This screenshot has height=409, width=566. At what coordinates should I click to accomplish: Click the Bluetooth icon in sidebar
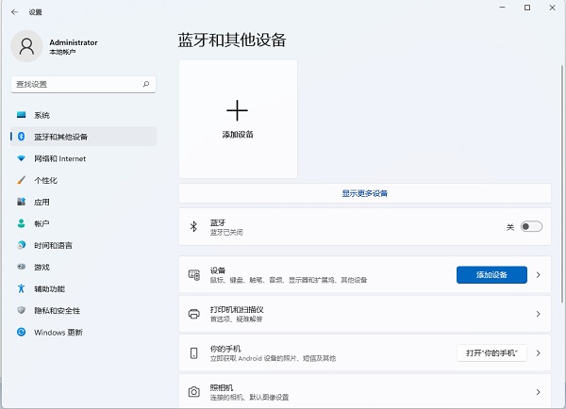click(22, 137)
